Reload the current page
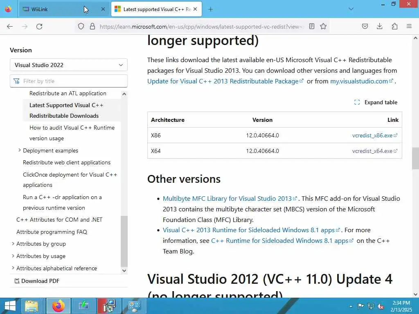The height and width of the screenshot is (314, 419). pyautogui.click(x=39, y=27)
